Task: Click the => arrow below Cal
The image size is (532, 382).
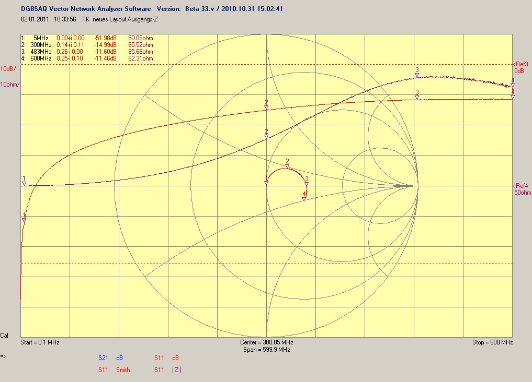Action: coord(3,356)
